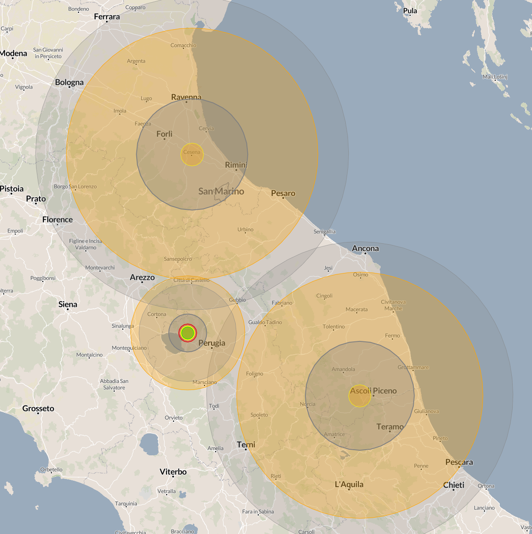
Task: Click the Viterbo city label
Action: [x=173, y=472]
